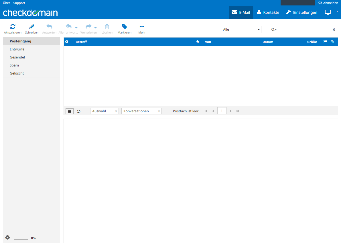This screenshot has height=249, width=341.
Task: Click the folder actions gear at bottom left
Action: point(7,238)
